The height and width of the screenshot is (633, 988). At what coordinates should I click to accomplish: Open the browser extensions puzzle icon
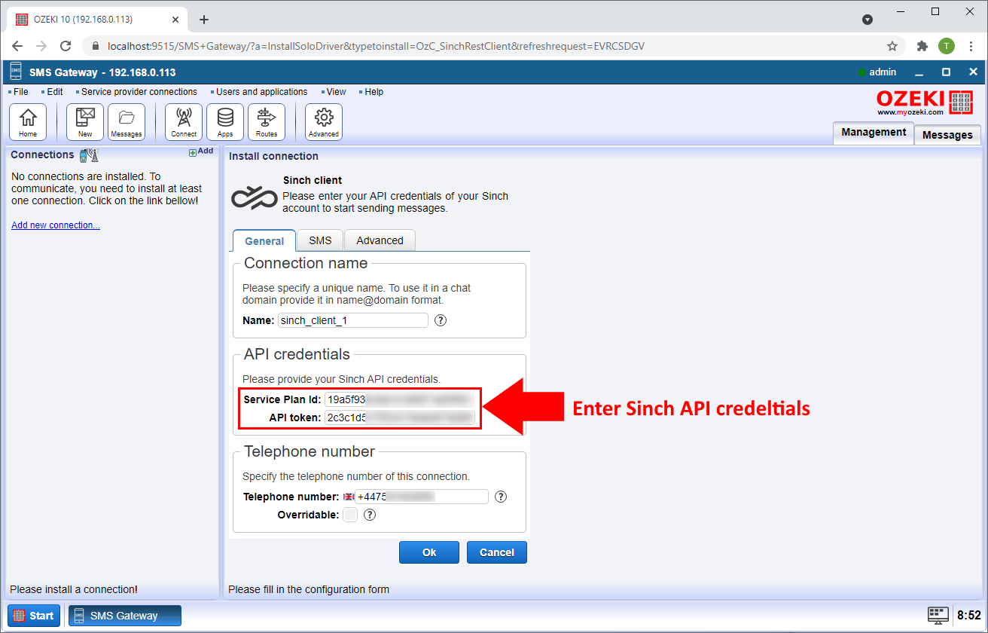click(922, 46)
